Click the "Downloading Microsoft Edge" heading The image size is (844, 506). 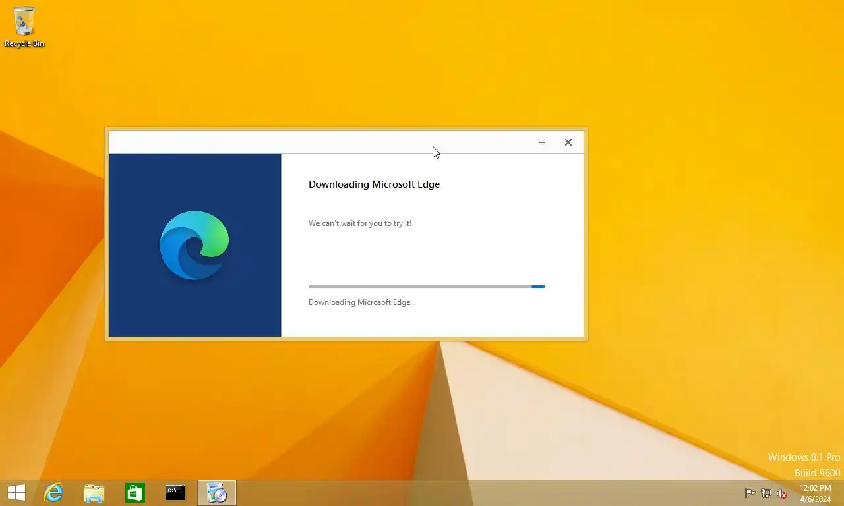[374, 184]
